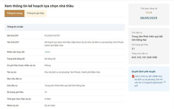Select the Đã đăng tải status value
The image size is (174, 109).
pyautogui.click(x=50, y=59)
